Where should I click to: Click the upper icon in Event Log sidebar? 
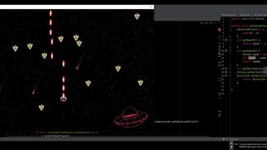click(x=231, y=143)
